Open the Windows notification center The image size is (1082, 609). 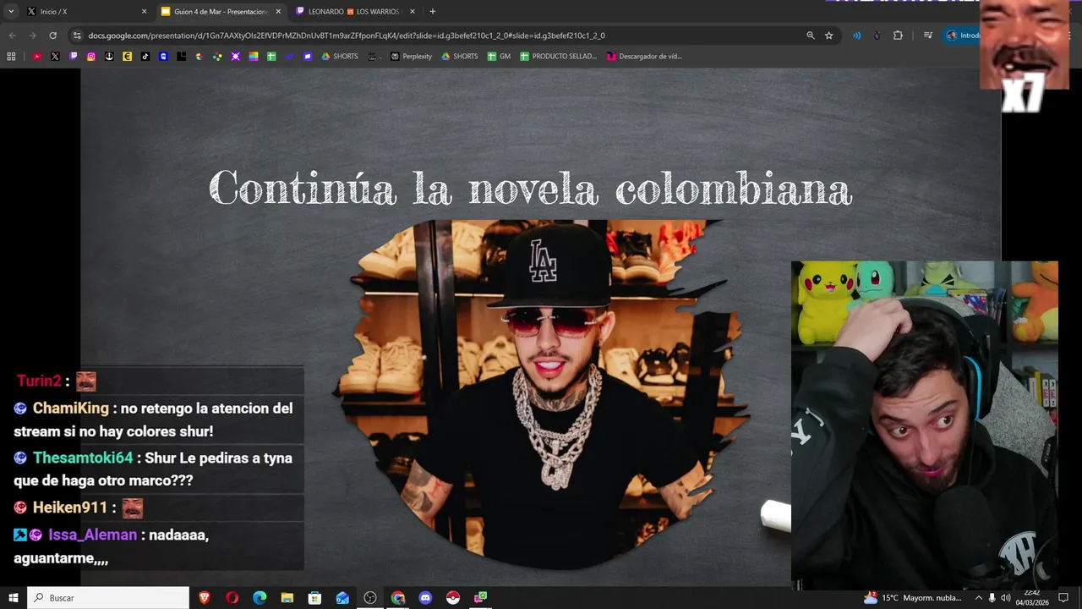pos(1063,598)
